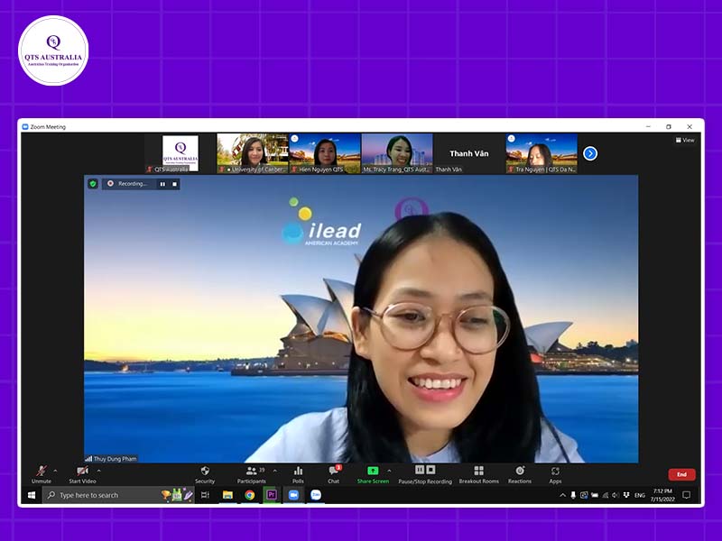Image resolution: width=722 pixels, height=541 pixels.
Task: Select the University of Canberra participant thumbnail
Action: (x=253, y=153)
